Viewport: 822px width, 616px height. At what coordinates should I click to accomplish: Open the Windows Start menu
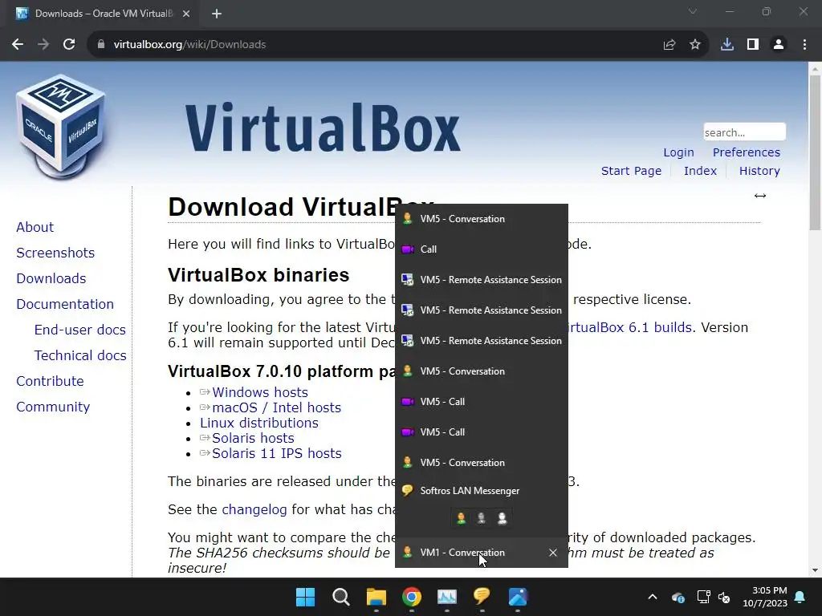[306, 597]
